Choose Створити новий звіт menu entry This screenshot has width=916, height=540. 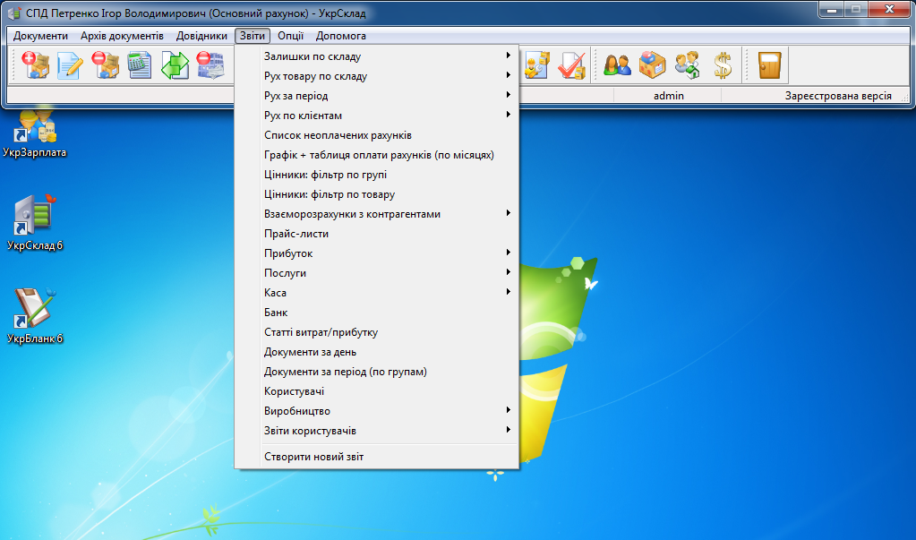coord(313,458)
